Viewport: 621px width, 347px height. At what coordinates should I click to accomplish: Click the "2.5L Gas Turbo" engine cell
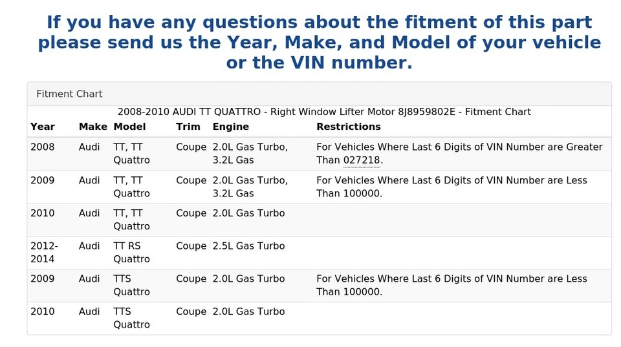[248, 246]
